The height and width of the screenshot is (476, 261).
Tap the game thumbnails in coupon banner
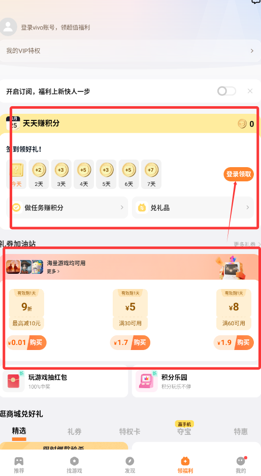tap(25, 267)
